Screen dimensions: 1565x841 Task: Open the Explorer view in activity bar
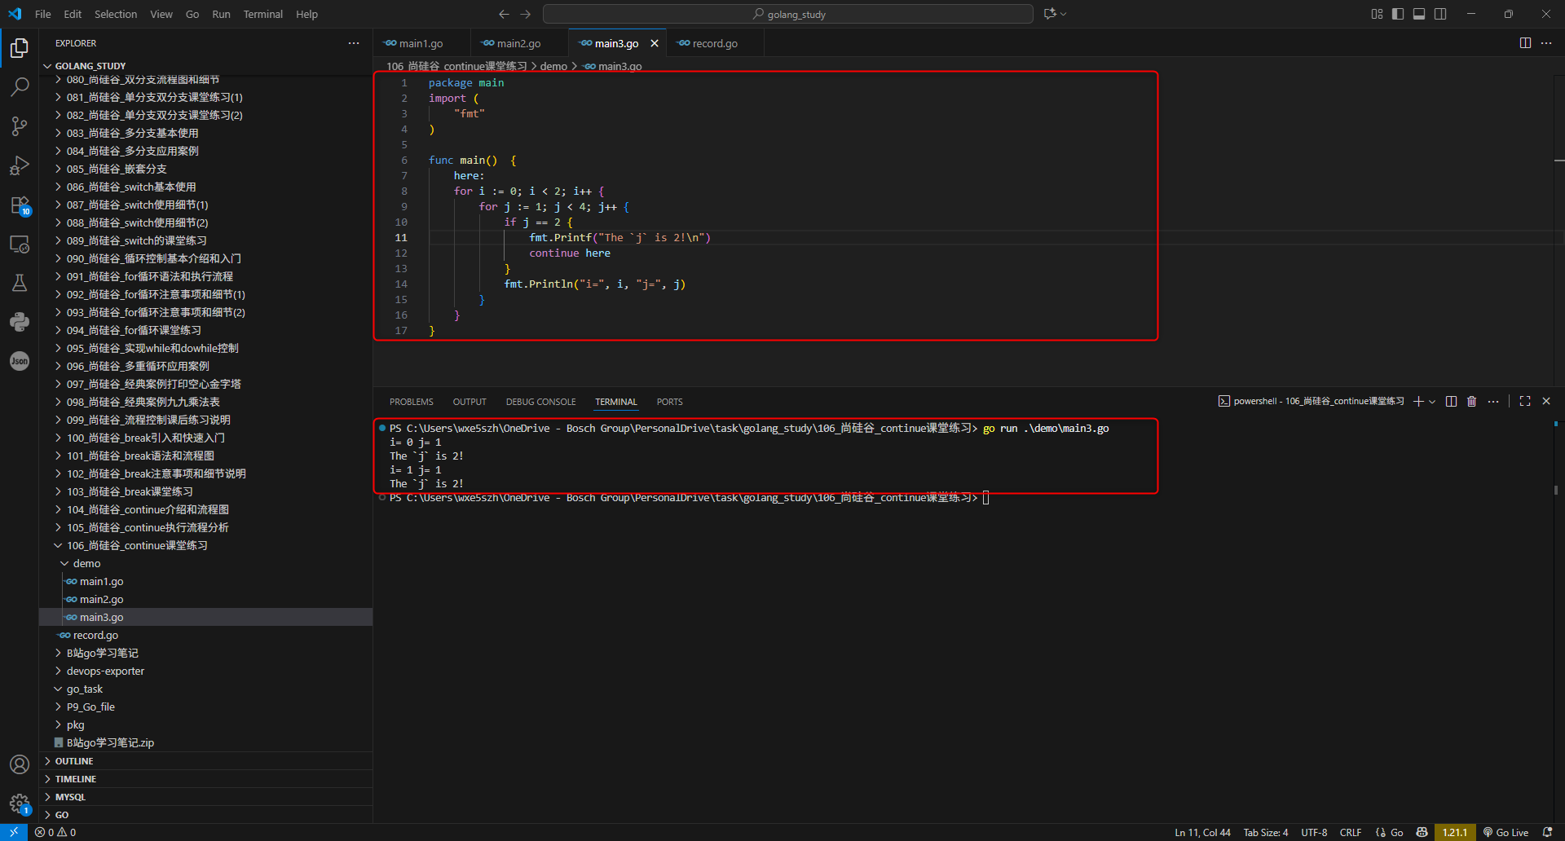[20, 48]
